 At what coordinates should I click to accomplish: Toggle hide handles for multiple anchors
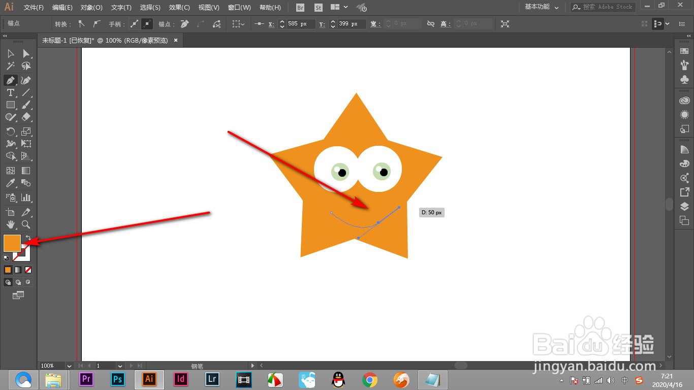(x=147, y=24)
